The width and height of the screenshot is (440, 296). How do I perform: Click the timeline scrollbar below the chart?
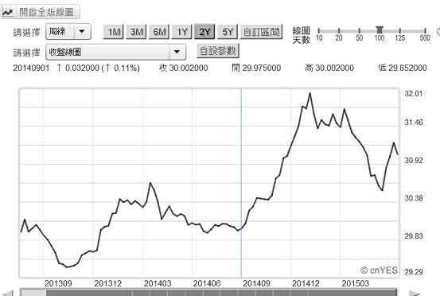point(208,292)
